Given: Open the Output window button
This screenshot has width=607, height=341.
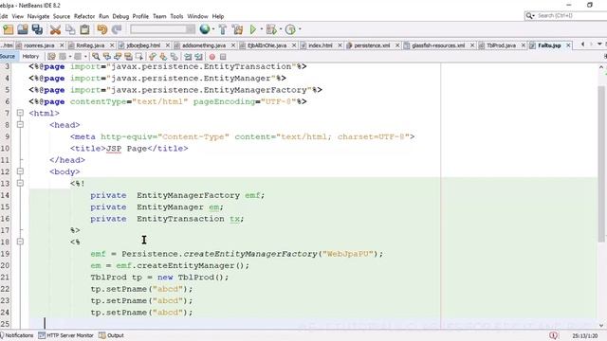Looking at the screenshot, I should click(x=112, y=335).
